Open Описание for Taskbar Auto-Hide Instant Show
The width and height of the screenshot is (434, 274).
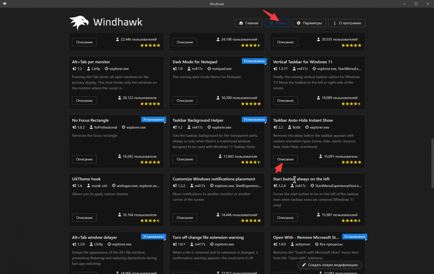pos(285,159)
